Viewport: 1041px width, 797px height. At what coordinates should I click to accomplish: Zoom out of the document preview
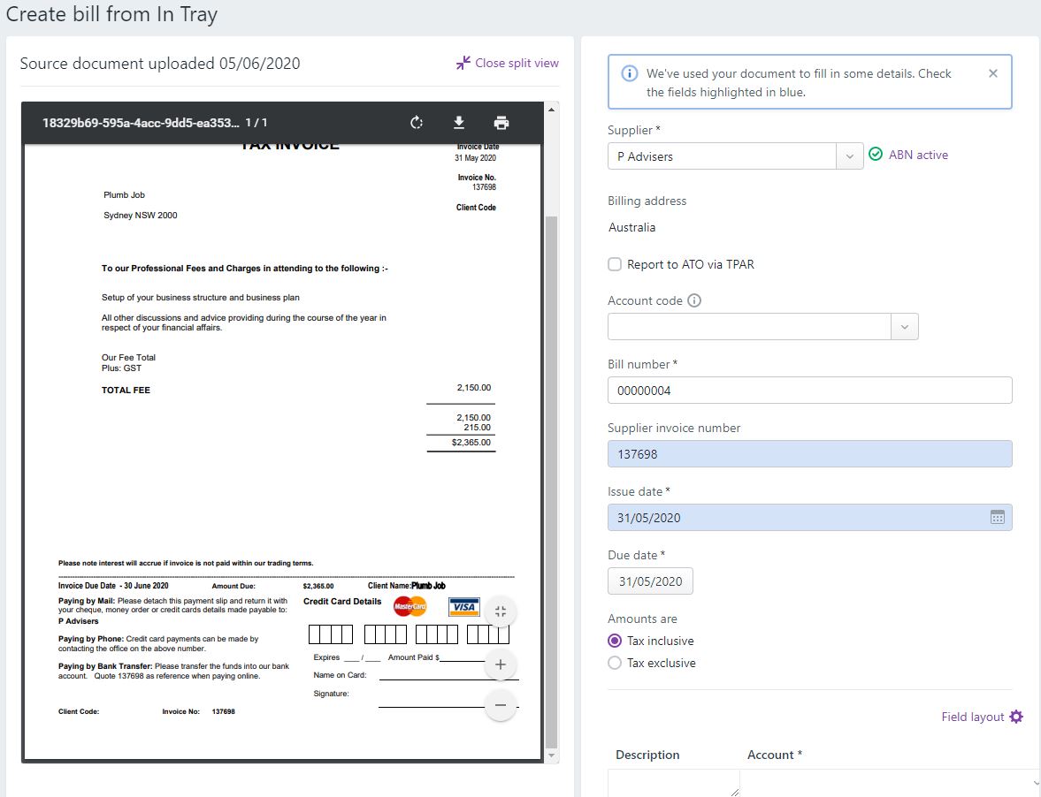pos(501,705)
